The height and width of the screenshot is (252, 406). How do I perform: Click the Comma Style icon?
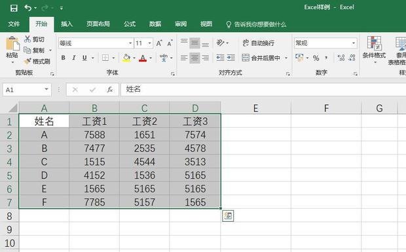(x=326, y=58)
